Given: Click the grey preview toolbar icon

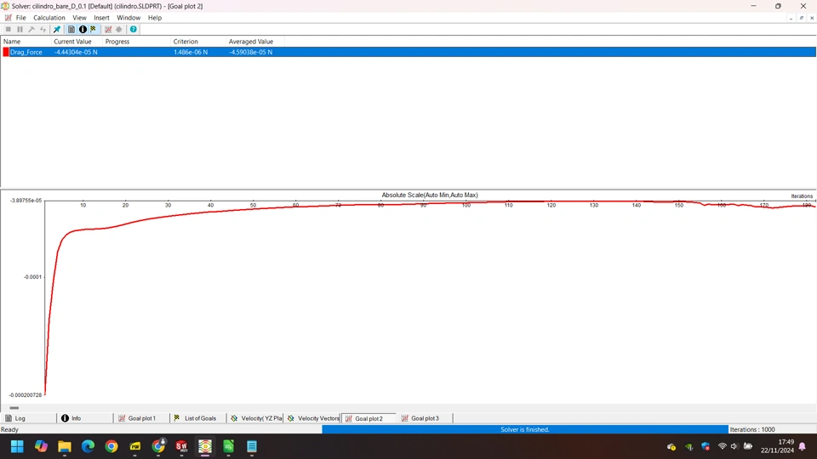Looking at the screenshot, I should coord(119,29).
